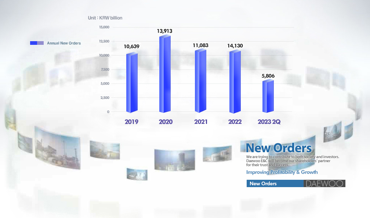
Task: Click the 10,639 value label
Action: 131,46
